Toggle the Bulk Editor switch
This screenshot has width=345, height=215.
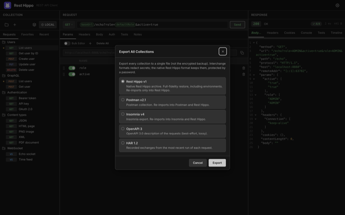[x=67, y=44]
